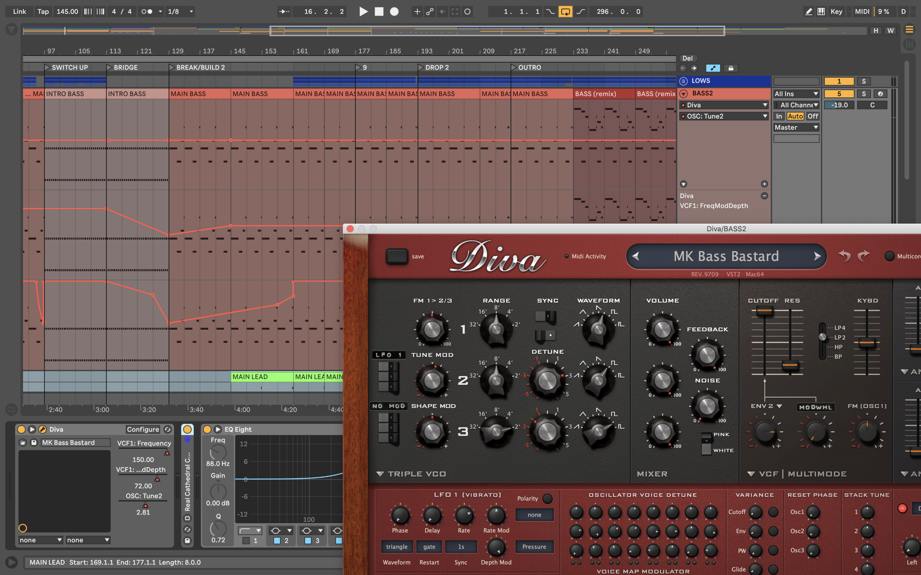Open the MODWHL modulation source menu

pos(815,407)
